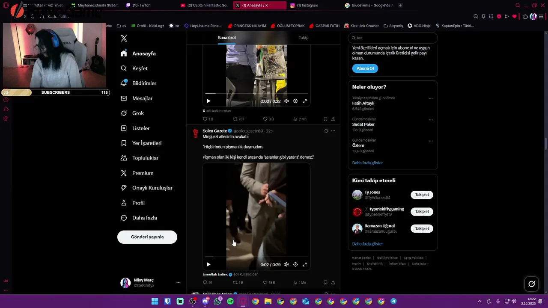Follow Ty Jones with Takip et
This screenshot has height=308, width=548.
click(x=422, y=195)
